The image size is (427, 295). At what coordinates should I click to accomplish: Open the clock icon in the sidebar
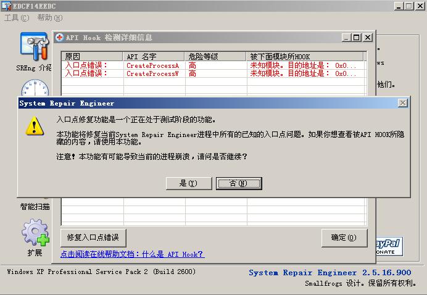(x=35, y=88)
